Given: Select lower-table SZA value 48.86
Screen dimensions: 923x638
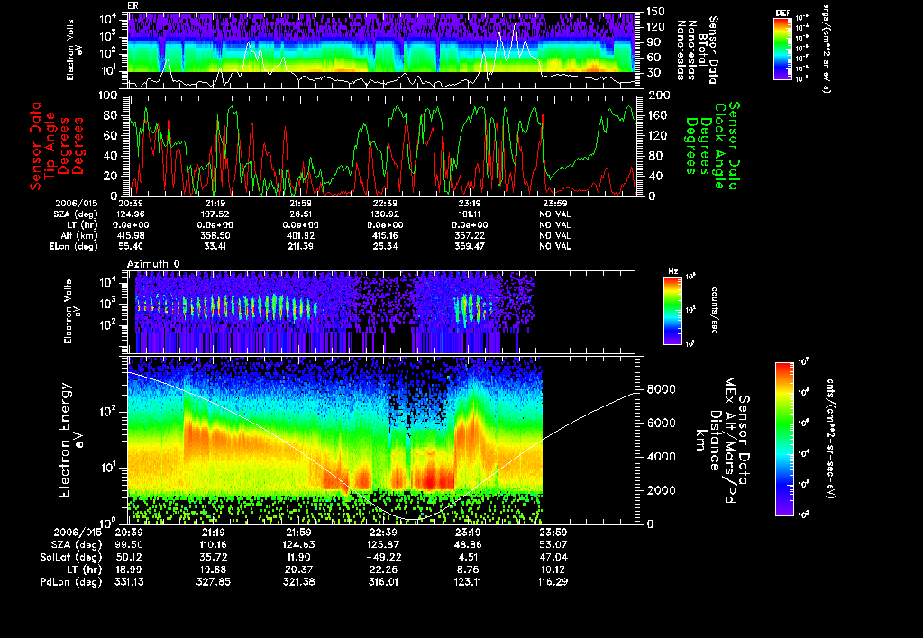Looking at the screenshot, I should coord(469,545).
